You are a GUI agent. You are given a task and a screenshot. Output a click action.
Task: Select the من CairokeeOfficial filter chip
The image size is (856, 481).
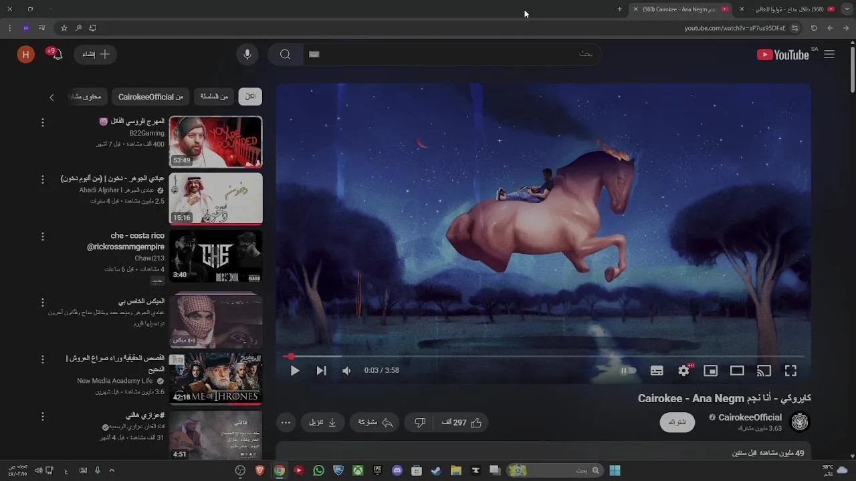150,97
